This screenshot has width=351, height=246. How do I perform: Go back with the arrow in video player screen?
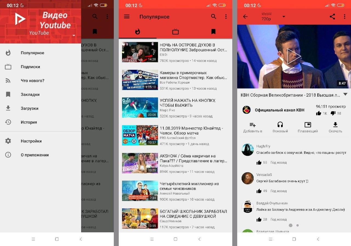coord(245,17)
